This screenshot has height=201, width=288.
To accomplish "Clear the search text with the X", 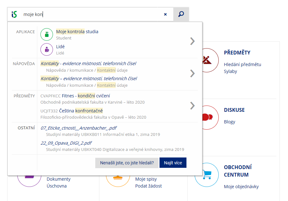I will click(x=165, y=14).
